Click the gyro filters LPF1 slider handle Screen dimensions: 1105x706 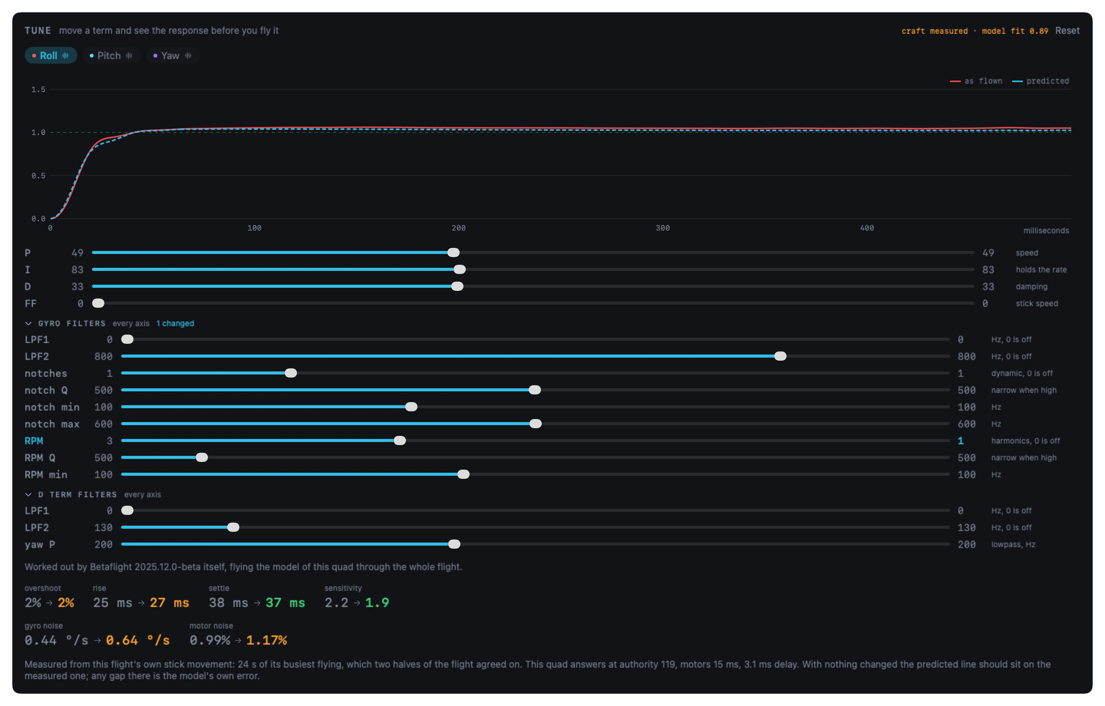[x=127, y=339]
